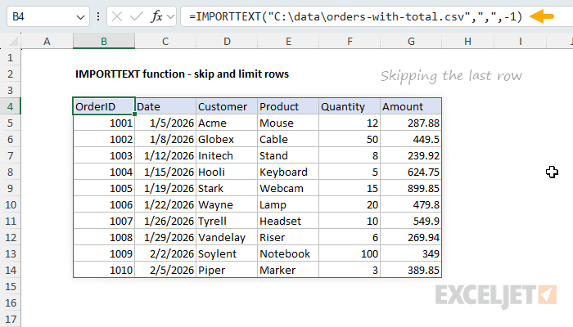Expand the fx function dropdown chevron

(170, 17)
